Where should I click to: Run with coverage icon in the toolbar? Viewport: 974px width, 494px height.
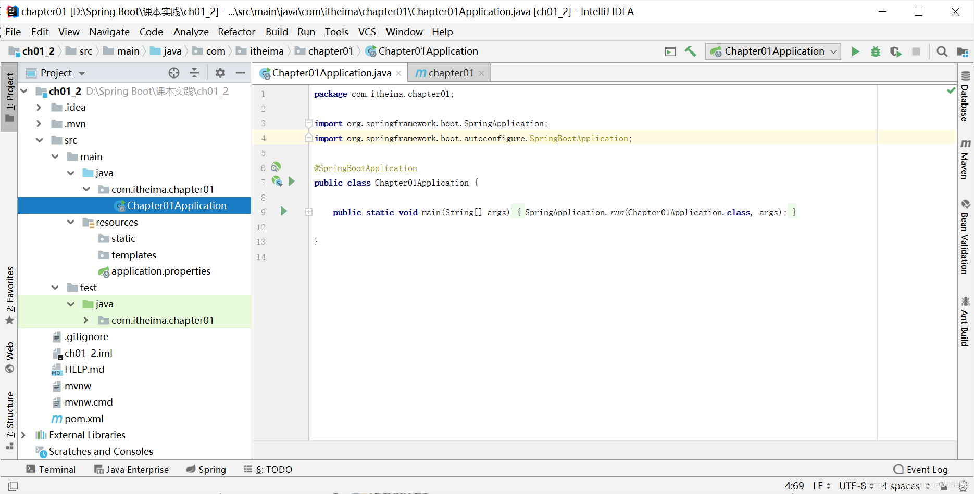(x=896, y=51)
